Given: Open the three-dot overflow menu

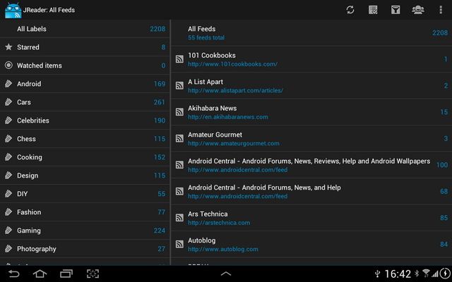Looking at the screenshot, I should [441, 10].
